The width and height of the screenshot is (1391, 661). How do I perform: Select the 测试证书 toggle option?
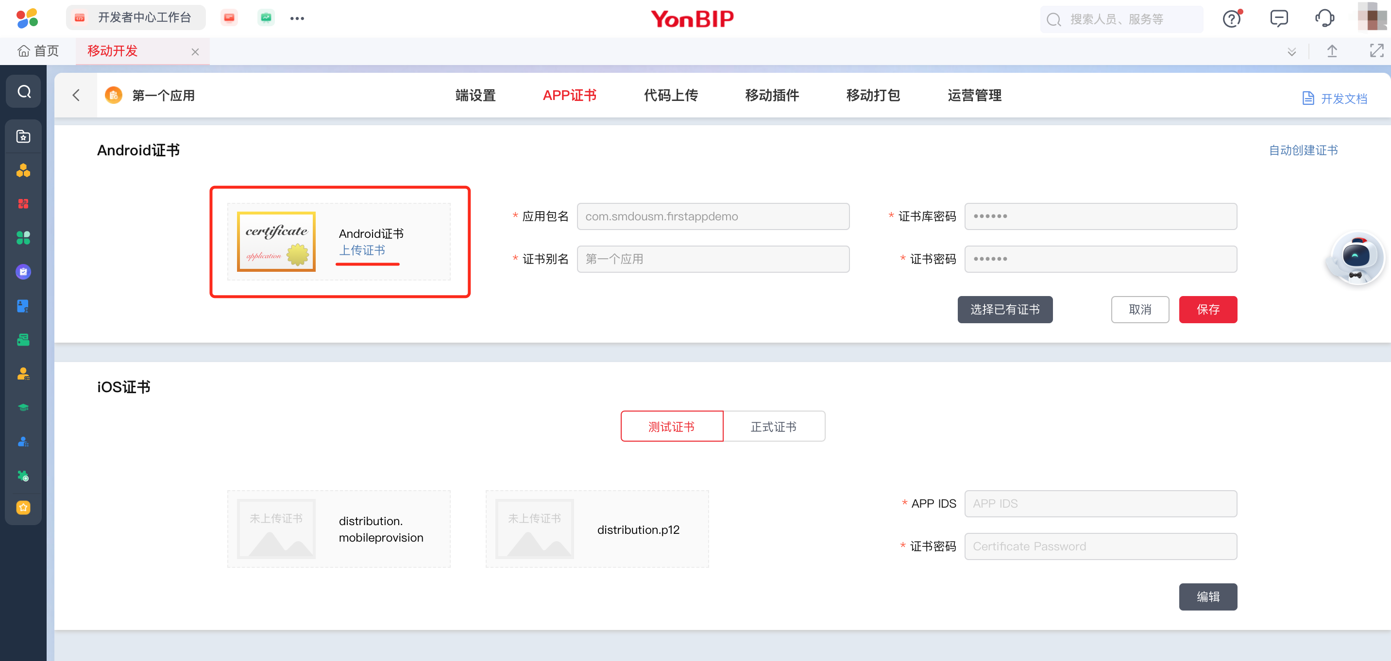(x=671, y=426)
